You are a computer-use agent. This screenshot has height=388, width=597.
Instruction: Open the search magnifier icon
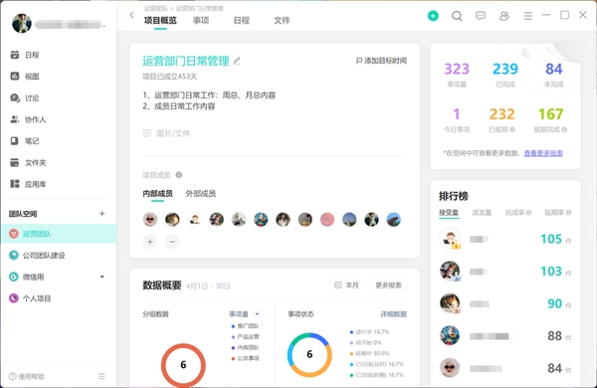[457, 16]
